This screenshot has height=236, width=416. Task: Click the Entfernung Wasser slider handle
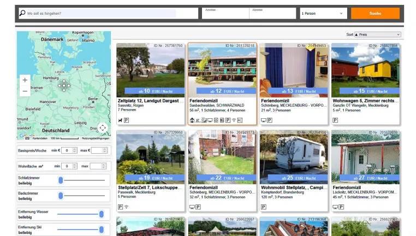tap(102, 214)
